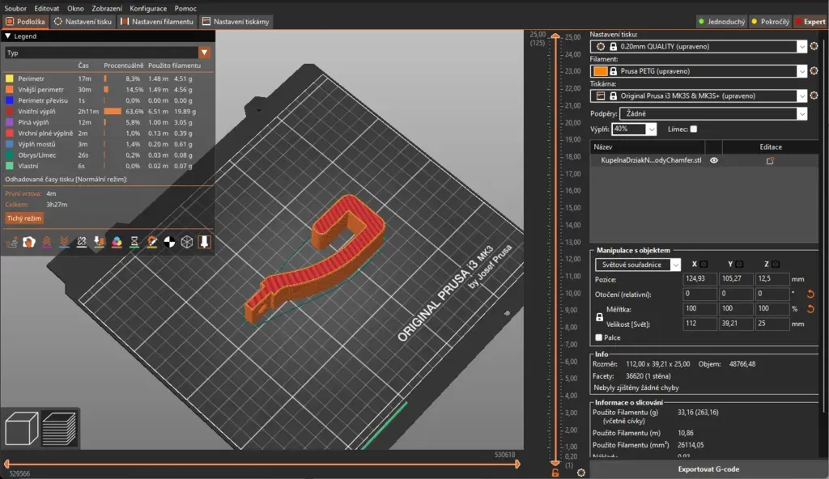Toggle center of gravity marker icon
This screenshot has height=479, width=829.
click(x=169, y=242)
